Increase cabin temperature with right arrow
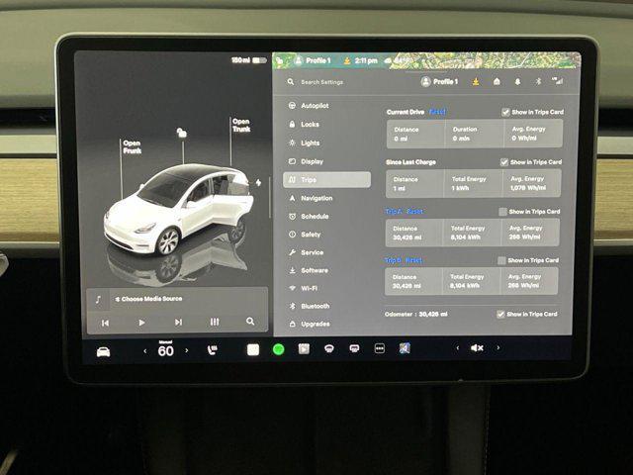633x475 pixels. pyautogui.click(x=187, y=350)
